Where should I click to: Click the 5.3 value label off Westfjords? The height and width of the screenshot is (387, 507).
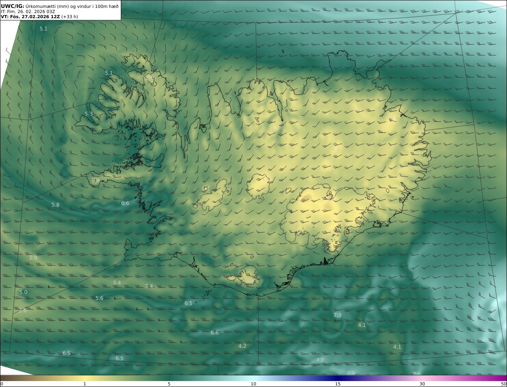89,114
